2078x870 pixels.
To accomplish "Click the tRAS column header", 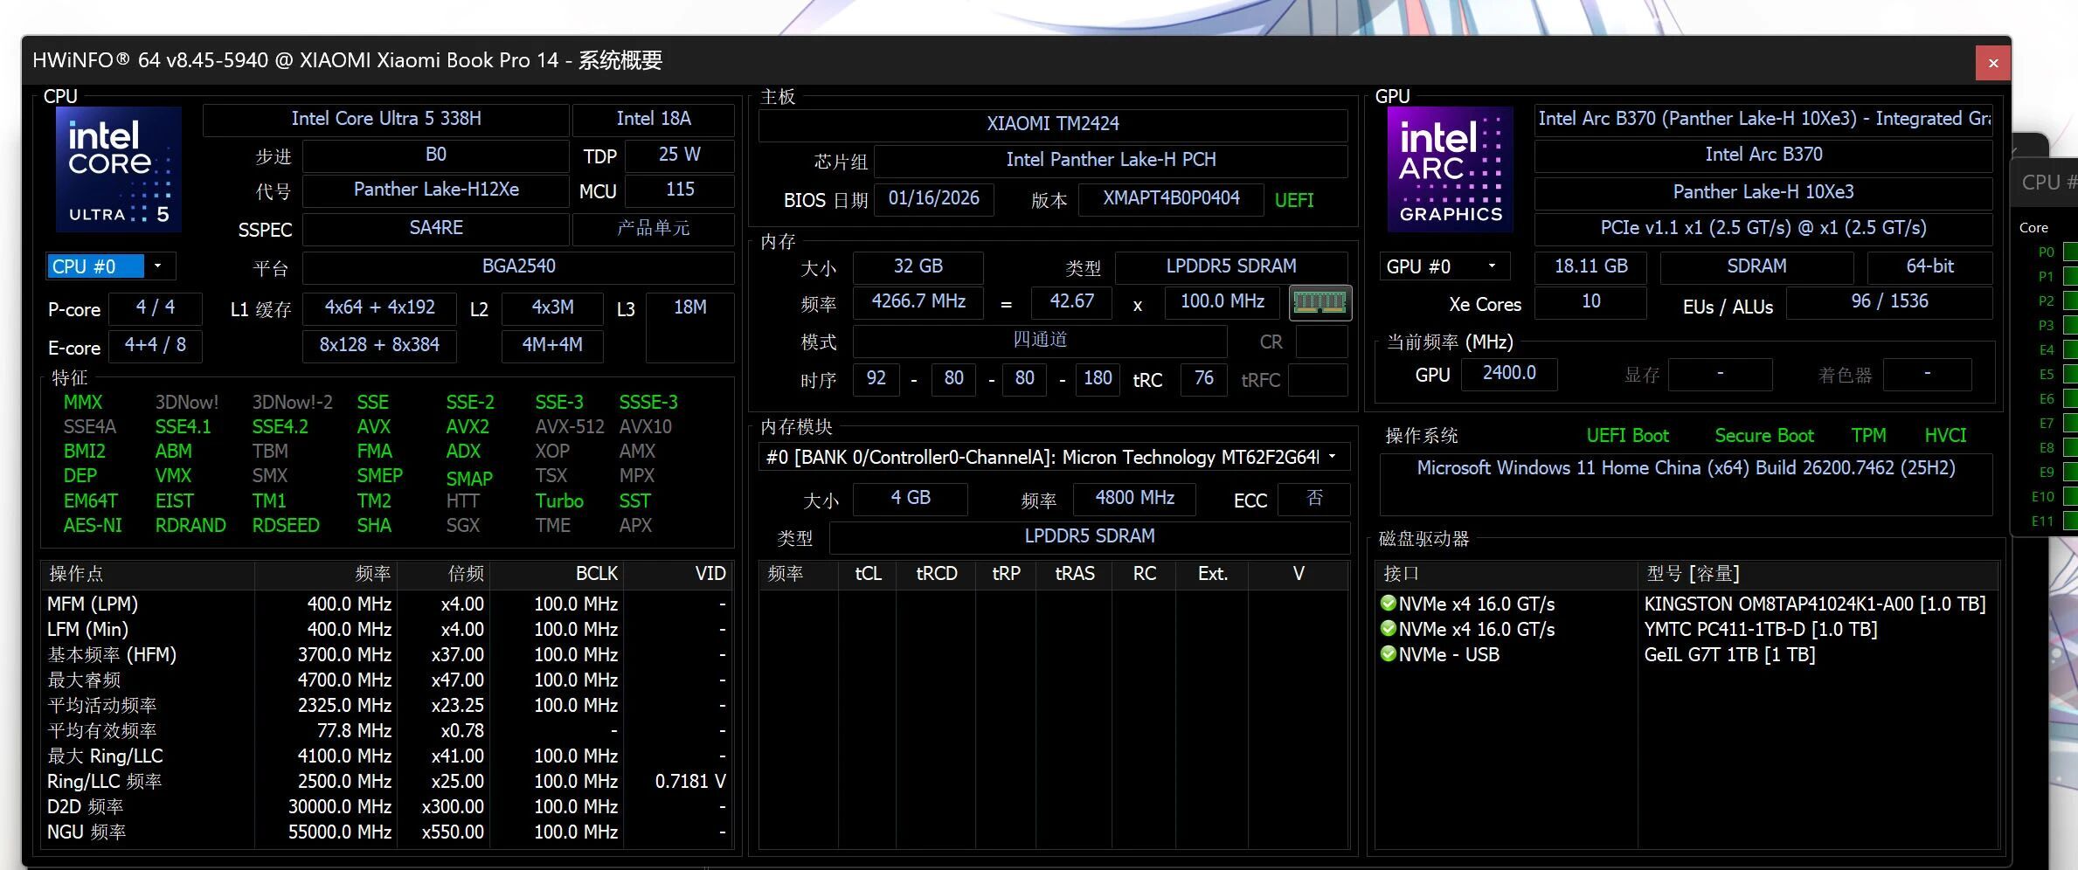I will pos(1075,574).
